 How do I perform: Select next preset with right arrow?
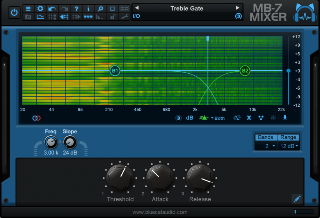tap(237, 8)
